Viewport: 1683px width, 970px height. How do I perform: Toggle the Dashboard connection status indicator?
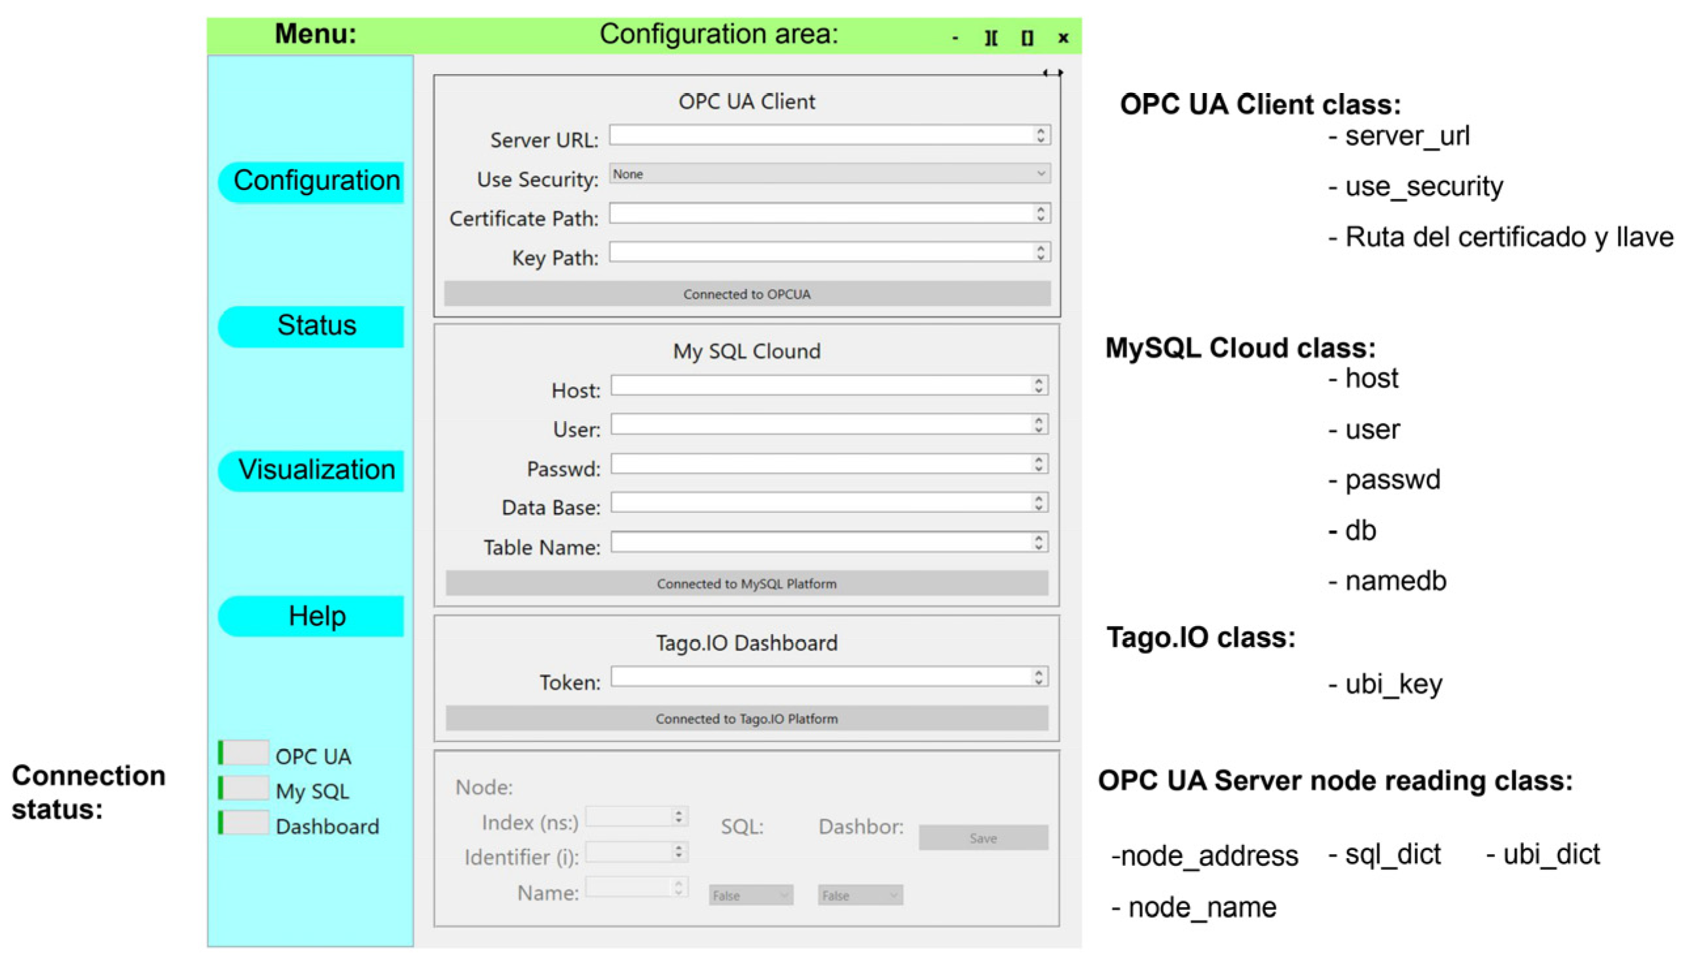pos(244,823)
